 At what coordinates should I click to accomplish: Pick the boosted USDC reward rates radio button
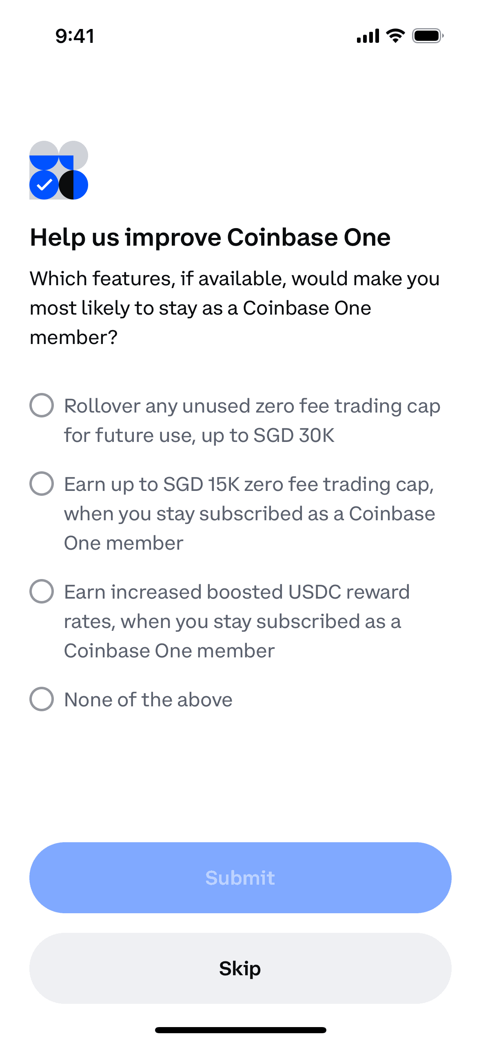[42, 591]
